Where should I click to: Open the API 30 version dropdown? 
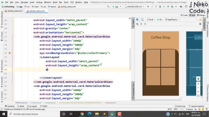tap(160, 19)
